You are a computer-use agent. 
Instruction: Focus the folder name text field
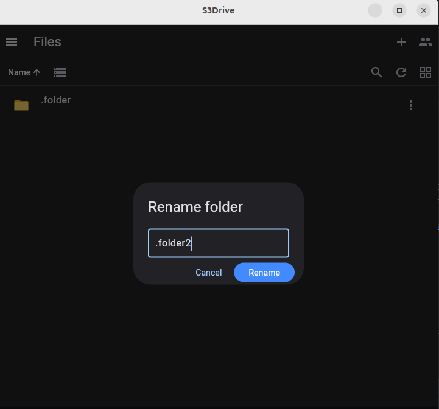(x=219, y=243)
